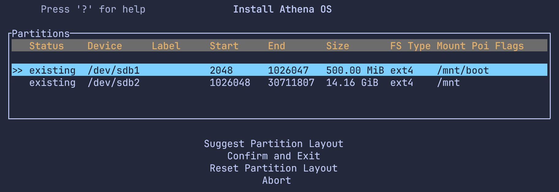The width and height of the screenshot is (559, 192).
Task: Click the End column header
Action: (x=276, y=46)
